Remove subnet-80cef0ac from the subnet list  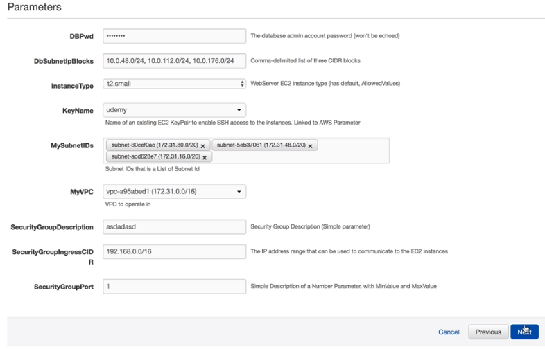(x=202, y=146)
